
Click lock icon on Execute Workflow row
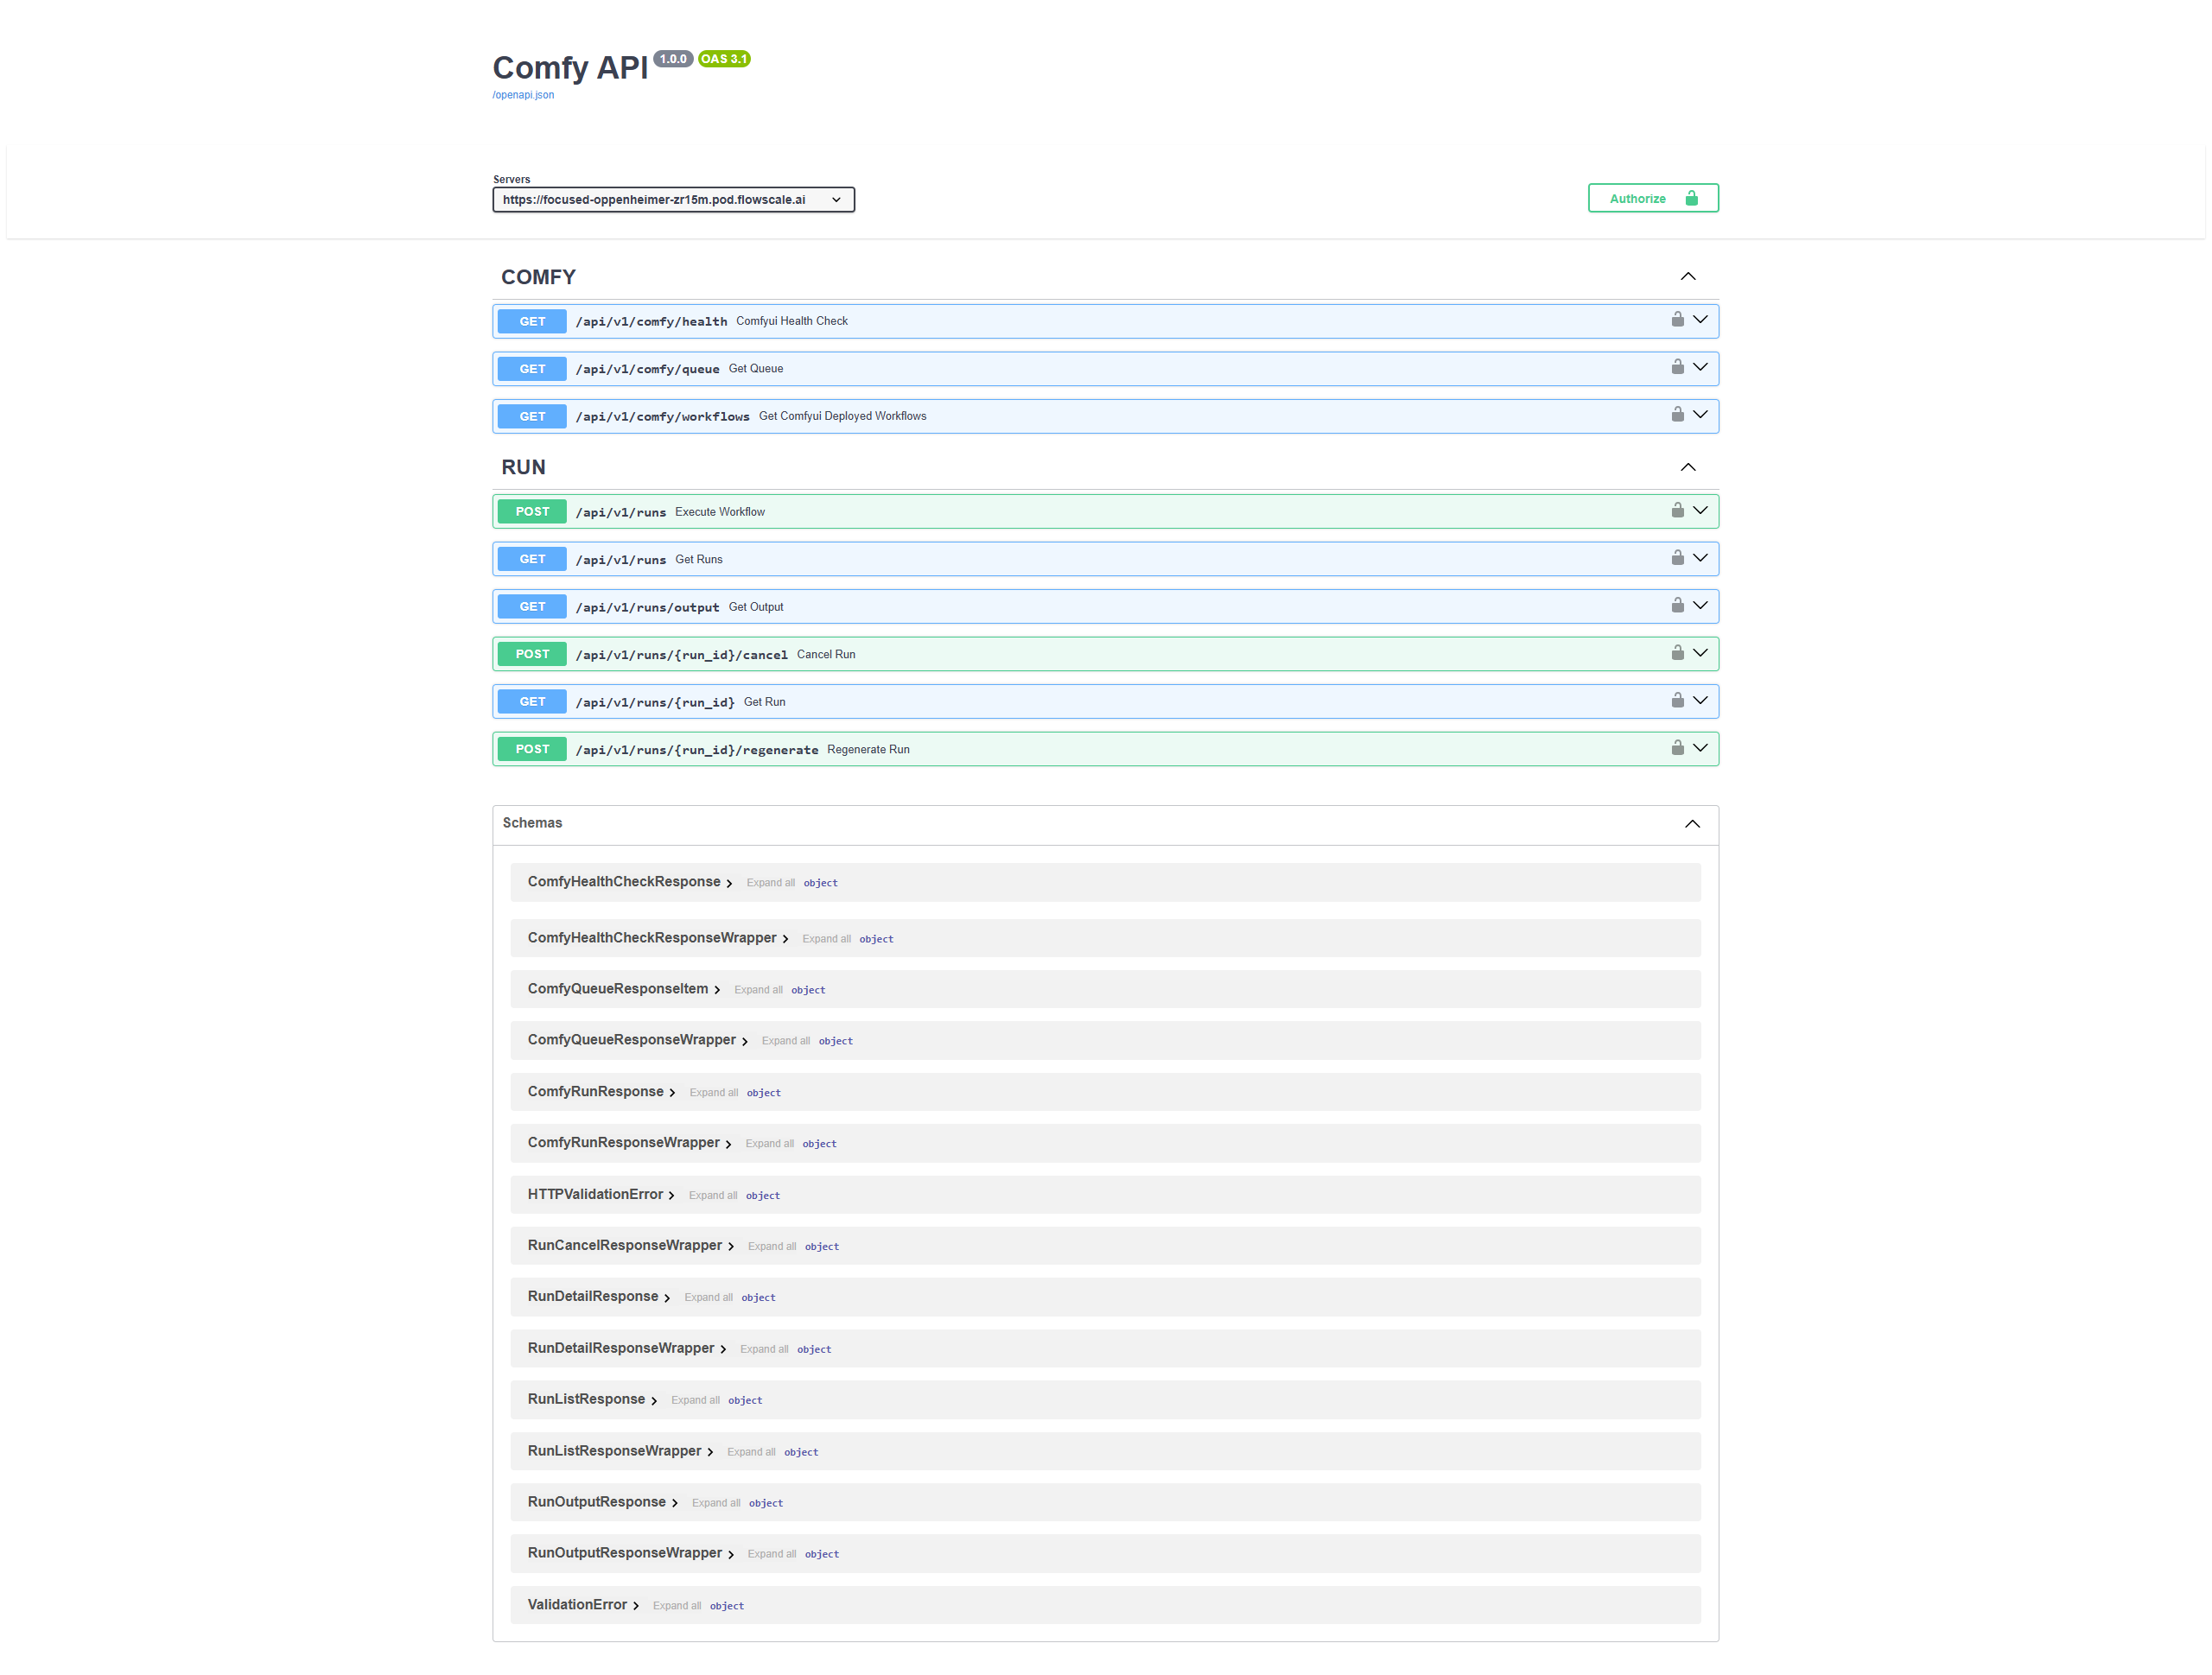tap(1677, 510)
